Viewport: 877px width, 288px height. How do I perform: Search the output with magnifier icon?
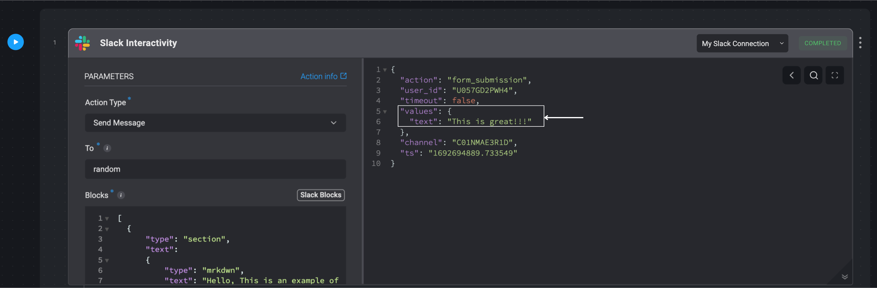click(x=813, y=75)
